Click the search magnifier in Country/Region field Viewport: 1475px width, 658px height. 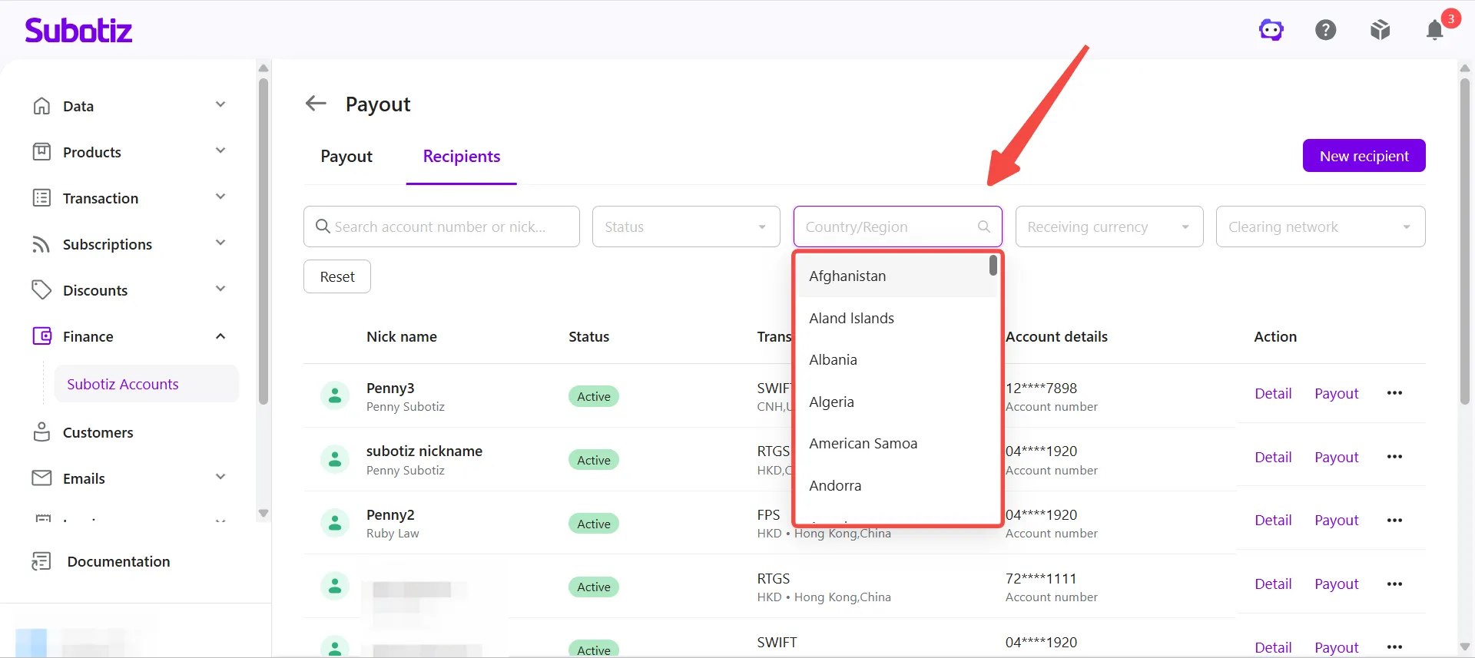[983, 226]
